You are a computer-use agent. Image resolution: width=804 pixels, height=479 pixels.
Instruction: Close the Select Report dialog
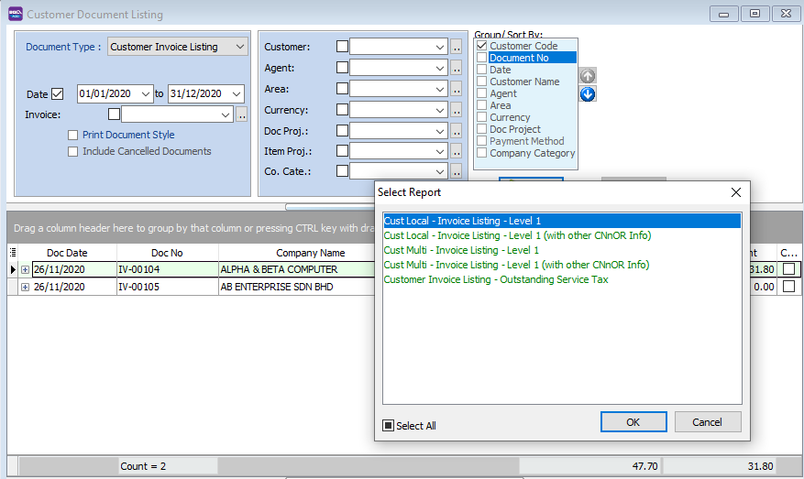735,192
